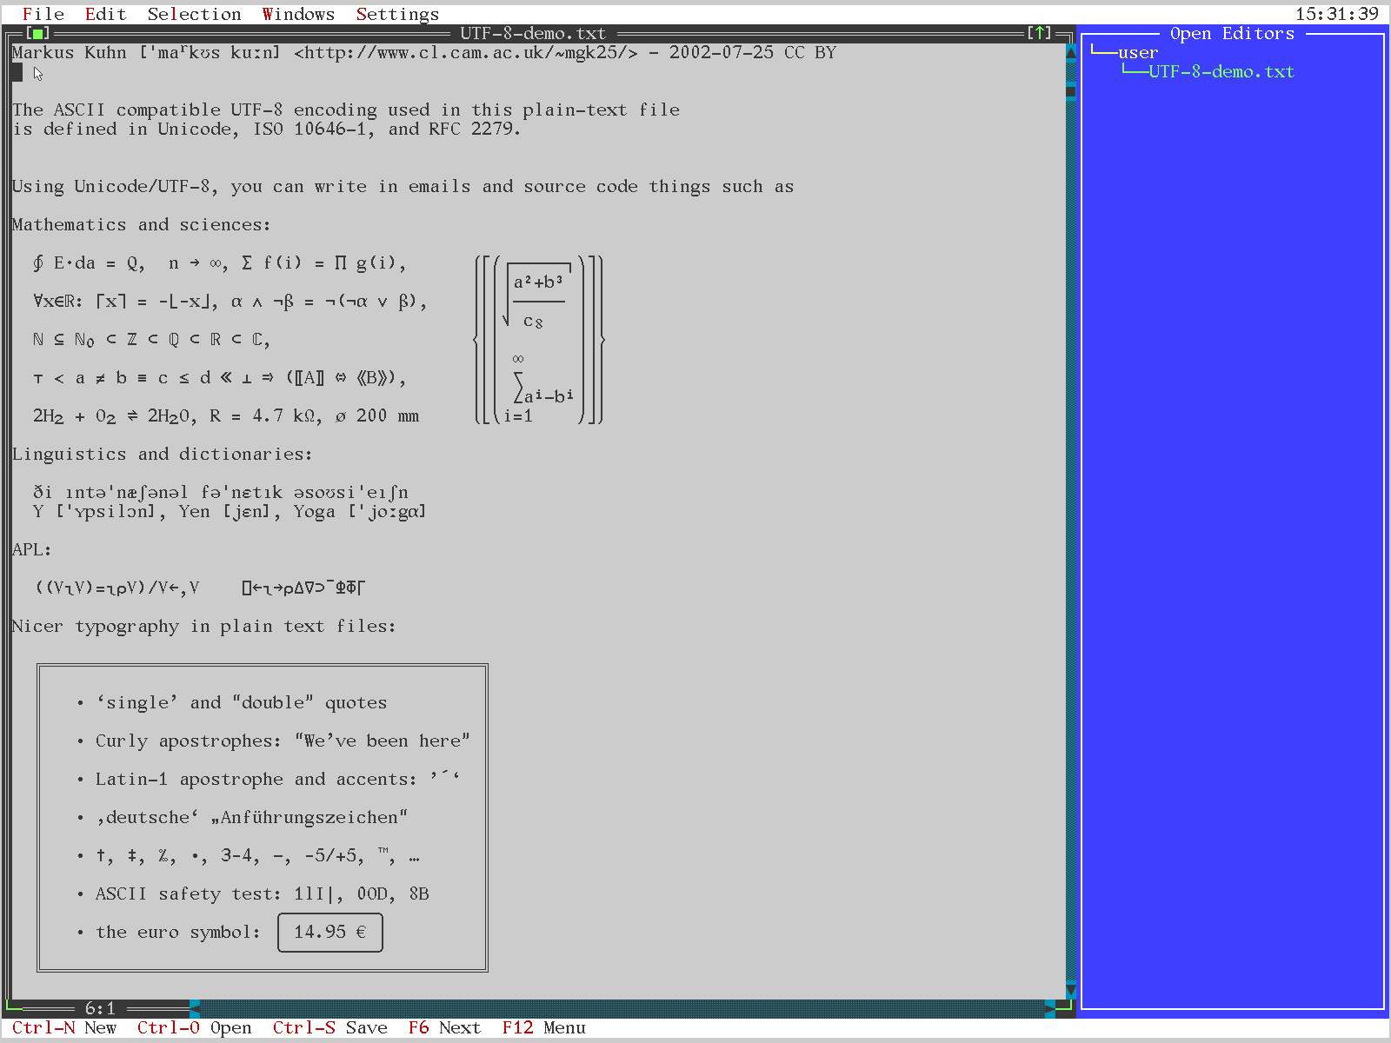Click the zoom arrow icon in title bar
This screenshot has height=1043, width=1391.
point(1039,33)
